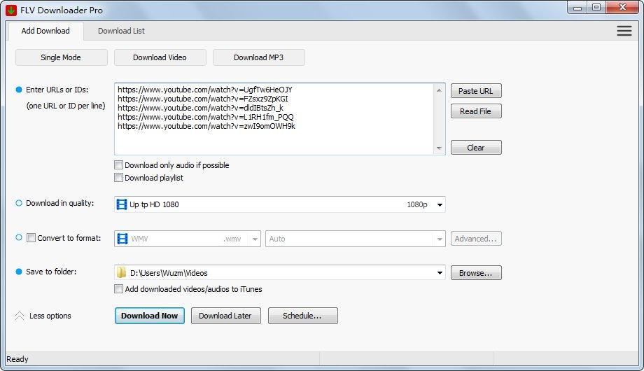Viewport: 644px width, 371px height.
Task: Click the Less options chevron icon
Action: click(20, 316)
